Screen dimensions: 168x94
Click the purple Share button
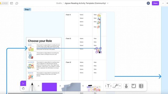pos(155,3)
